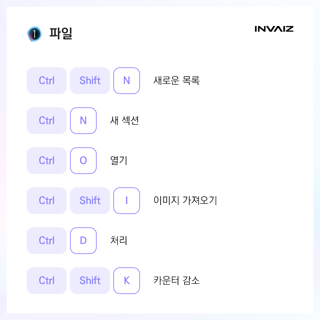Click the K key for 카운터 감소
320x320 pixels.
click(x=127, y=281)
